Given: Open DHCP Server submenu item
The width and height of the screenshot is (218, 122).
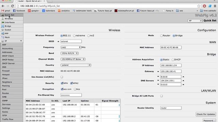Looking at the screenshot, I should (12, 63).
